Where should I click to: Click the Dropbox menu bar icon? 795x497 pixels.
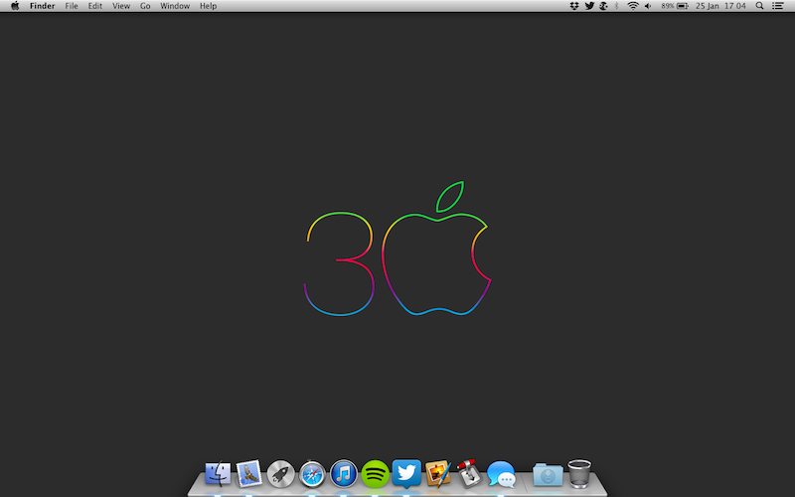click(x=574, y=6)
